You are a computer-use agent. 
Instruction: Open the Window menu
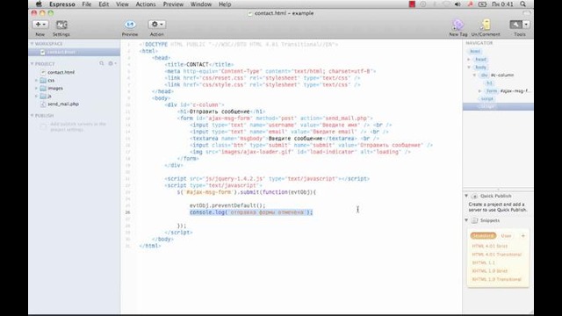coord(201,4)
